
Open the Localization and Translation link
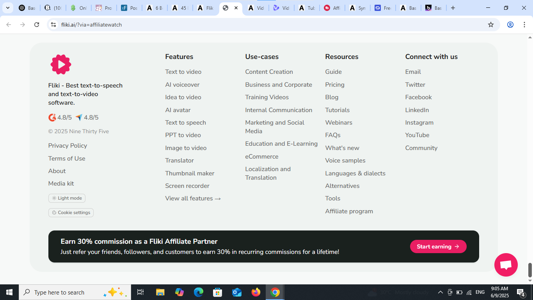[x=268, y=173]
